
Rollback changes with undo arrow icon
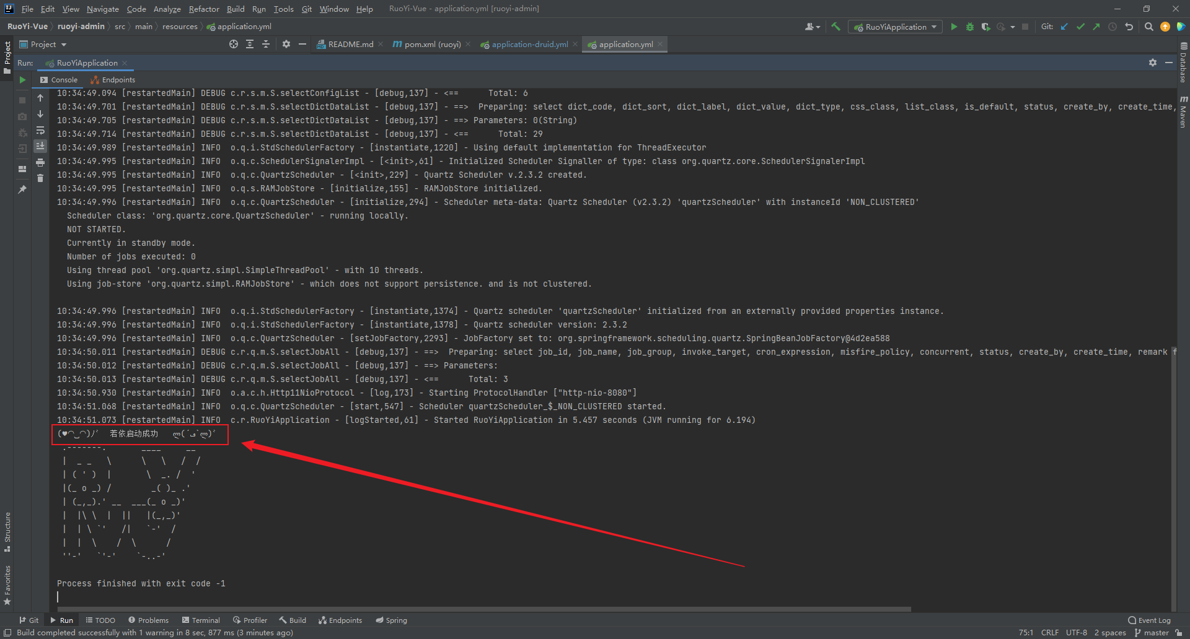pyautogui.click(x=1129, y=27)
